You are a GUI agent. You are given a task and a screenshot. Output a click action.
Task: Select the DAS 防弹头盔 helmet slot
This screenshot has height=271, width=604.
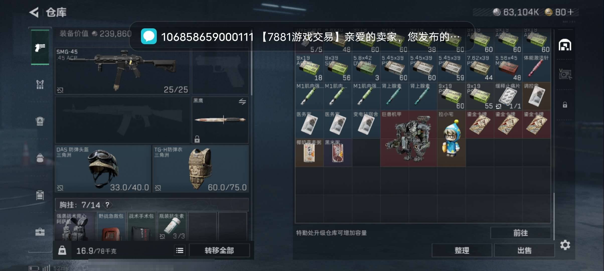pos(103,169)
